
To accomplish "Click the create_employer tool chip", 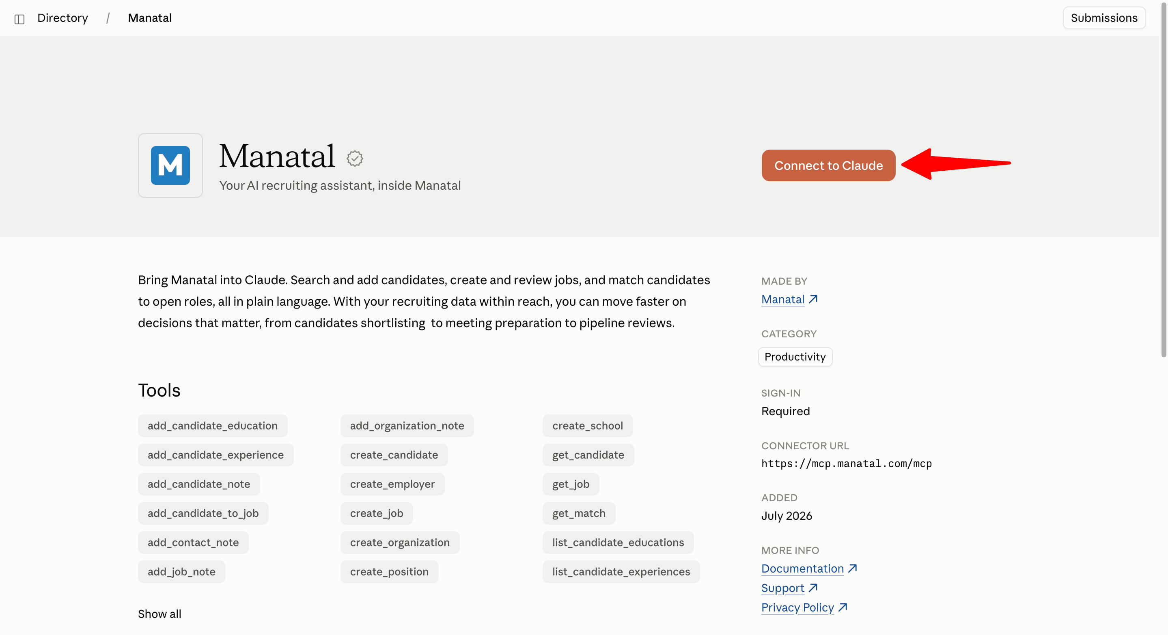I will click(x=393, y=484).
